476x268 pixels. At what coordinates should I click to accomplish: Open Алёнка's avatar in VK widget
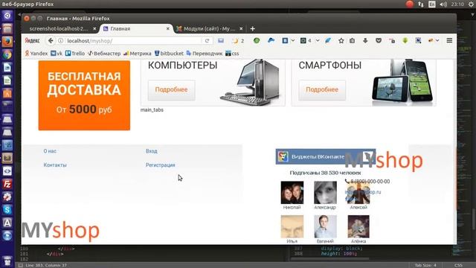pyautogui.click(x=358, y=226)
